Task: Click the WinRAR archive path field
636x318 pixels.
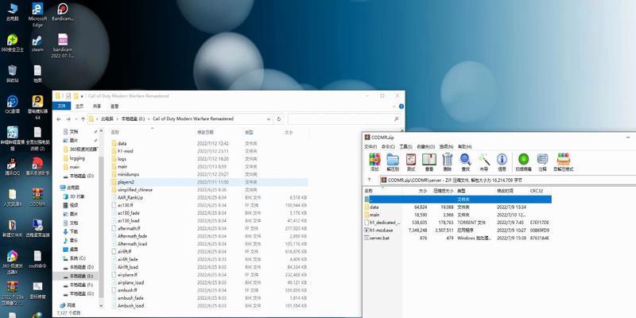Action: pyautogui.click(x=507, y=180)
